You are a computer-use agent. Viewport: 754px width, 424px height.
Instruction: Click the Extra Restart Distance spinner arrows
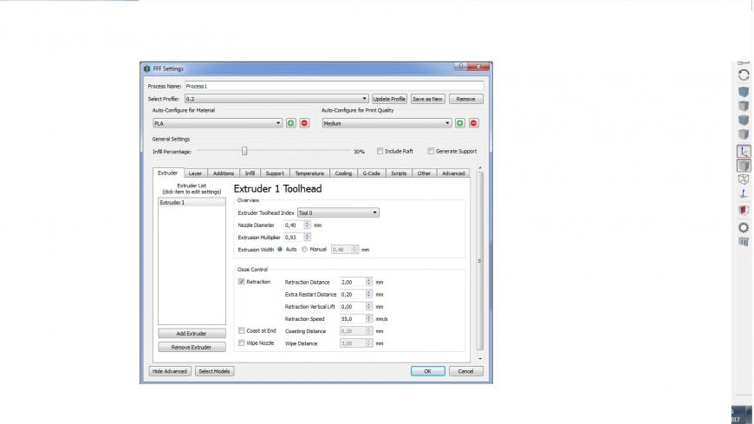click(x=369, y=294)
